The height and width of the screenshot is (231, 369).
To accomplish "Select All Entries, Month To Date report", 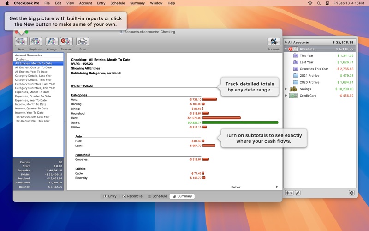I will (38, 63).
